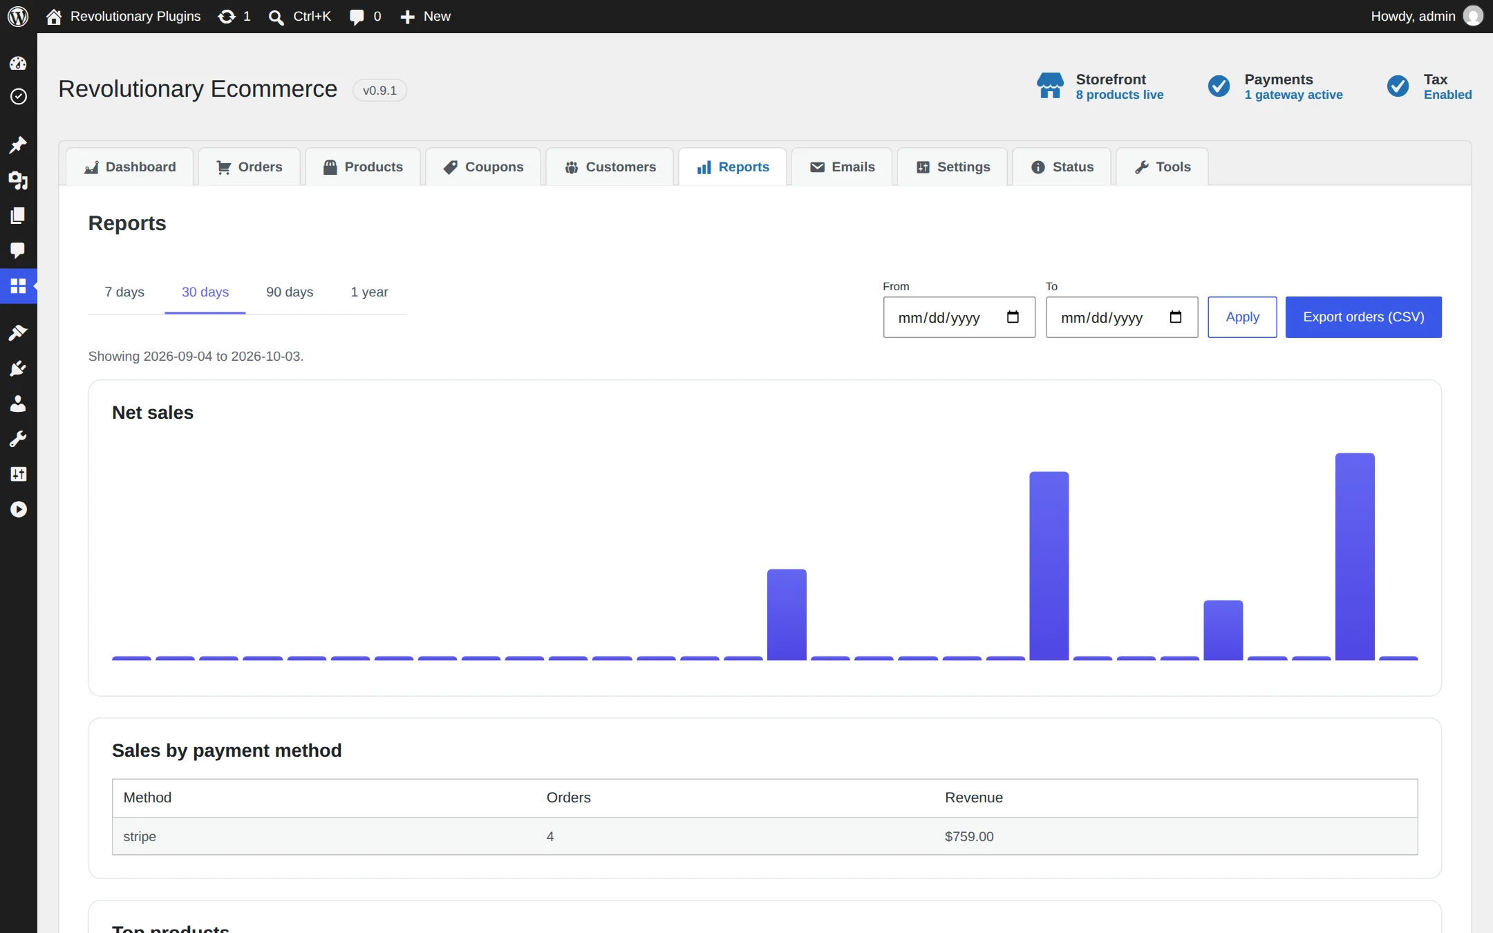This screenshot has height=933, width=1493.
Task: Select the 7 days range
Action: tap(124, 292)
